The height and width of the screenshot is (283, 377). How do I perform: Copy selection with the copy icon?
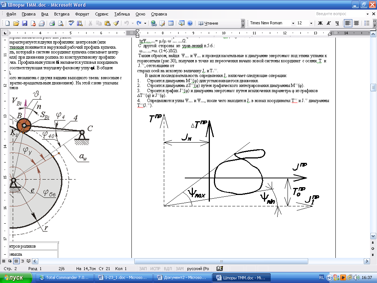(x=99, y=23)
